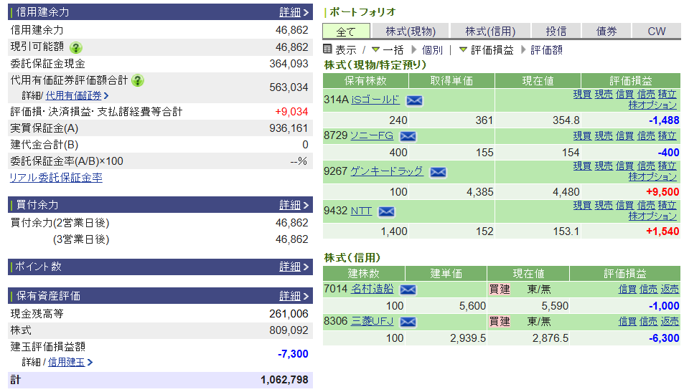The image size is (684, 392).
Task: Open 詳細 for 保有資産評価 section
Action: click(x=294, y=296)
